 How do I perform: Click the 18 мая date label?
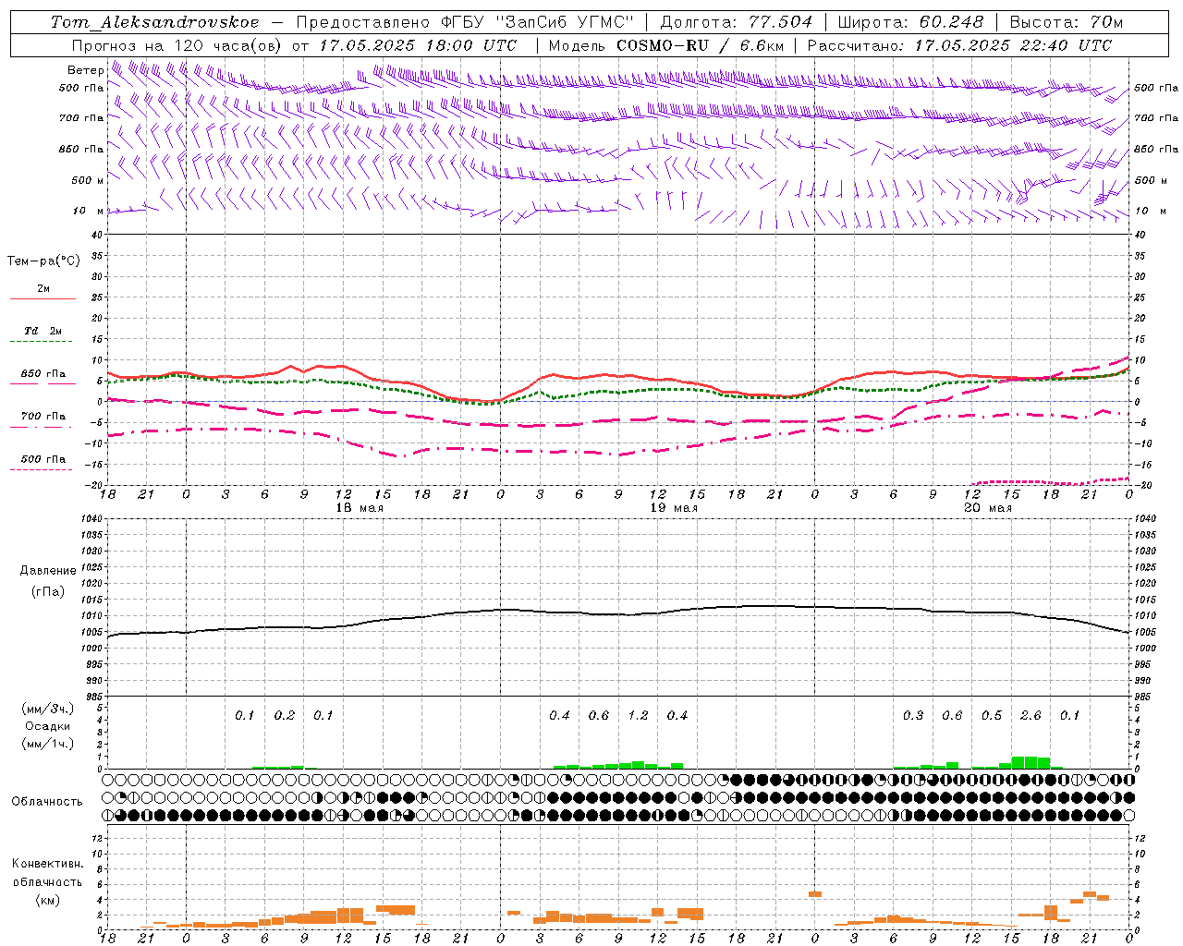click(360, 508)
